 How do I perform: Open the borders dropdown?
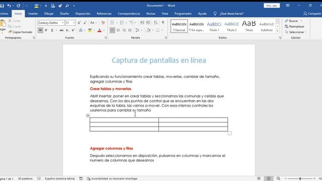(x=162, y=30)
